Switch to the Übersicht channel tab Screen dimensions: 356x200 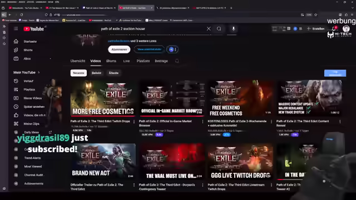78,61
